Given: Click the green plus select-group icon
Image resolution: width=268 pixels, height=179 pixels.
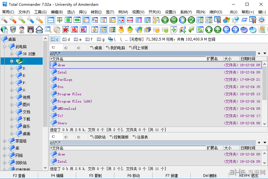Looking at the screenshot, I should (165, 20).
